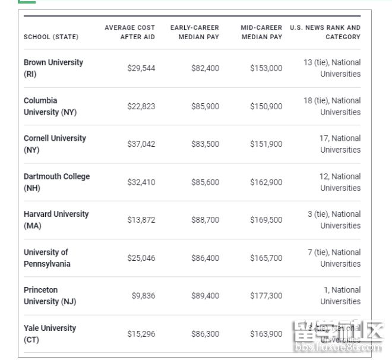Select the University of Pennsylvania row label
This screenshot has width=392, height=360.
tap(47, 258)
